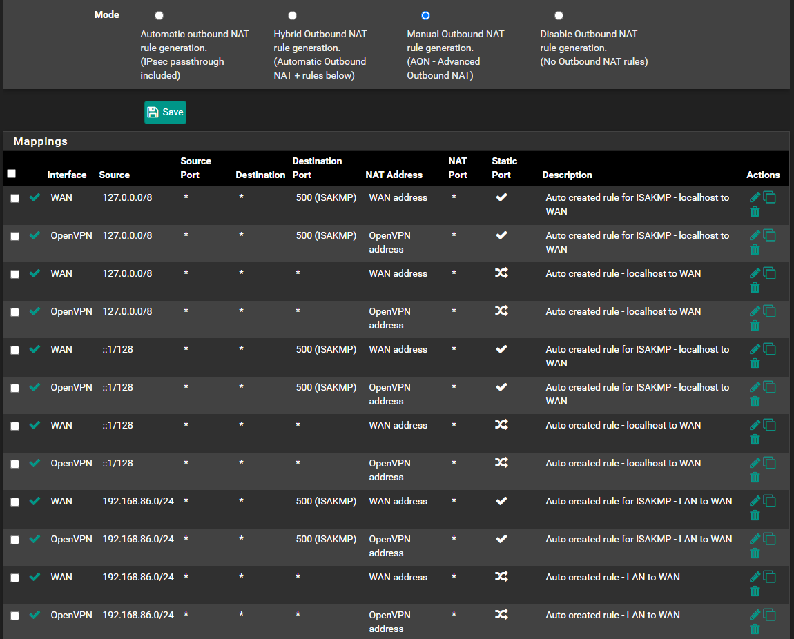Copy the WAN 192.168.86.0/24 non-ISAKMP rule
This screenshot has width=794, height=639.
point(770,577)
